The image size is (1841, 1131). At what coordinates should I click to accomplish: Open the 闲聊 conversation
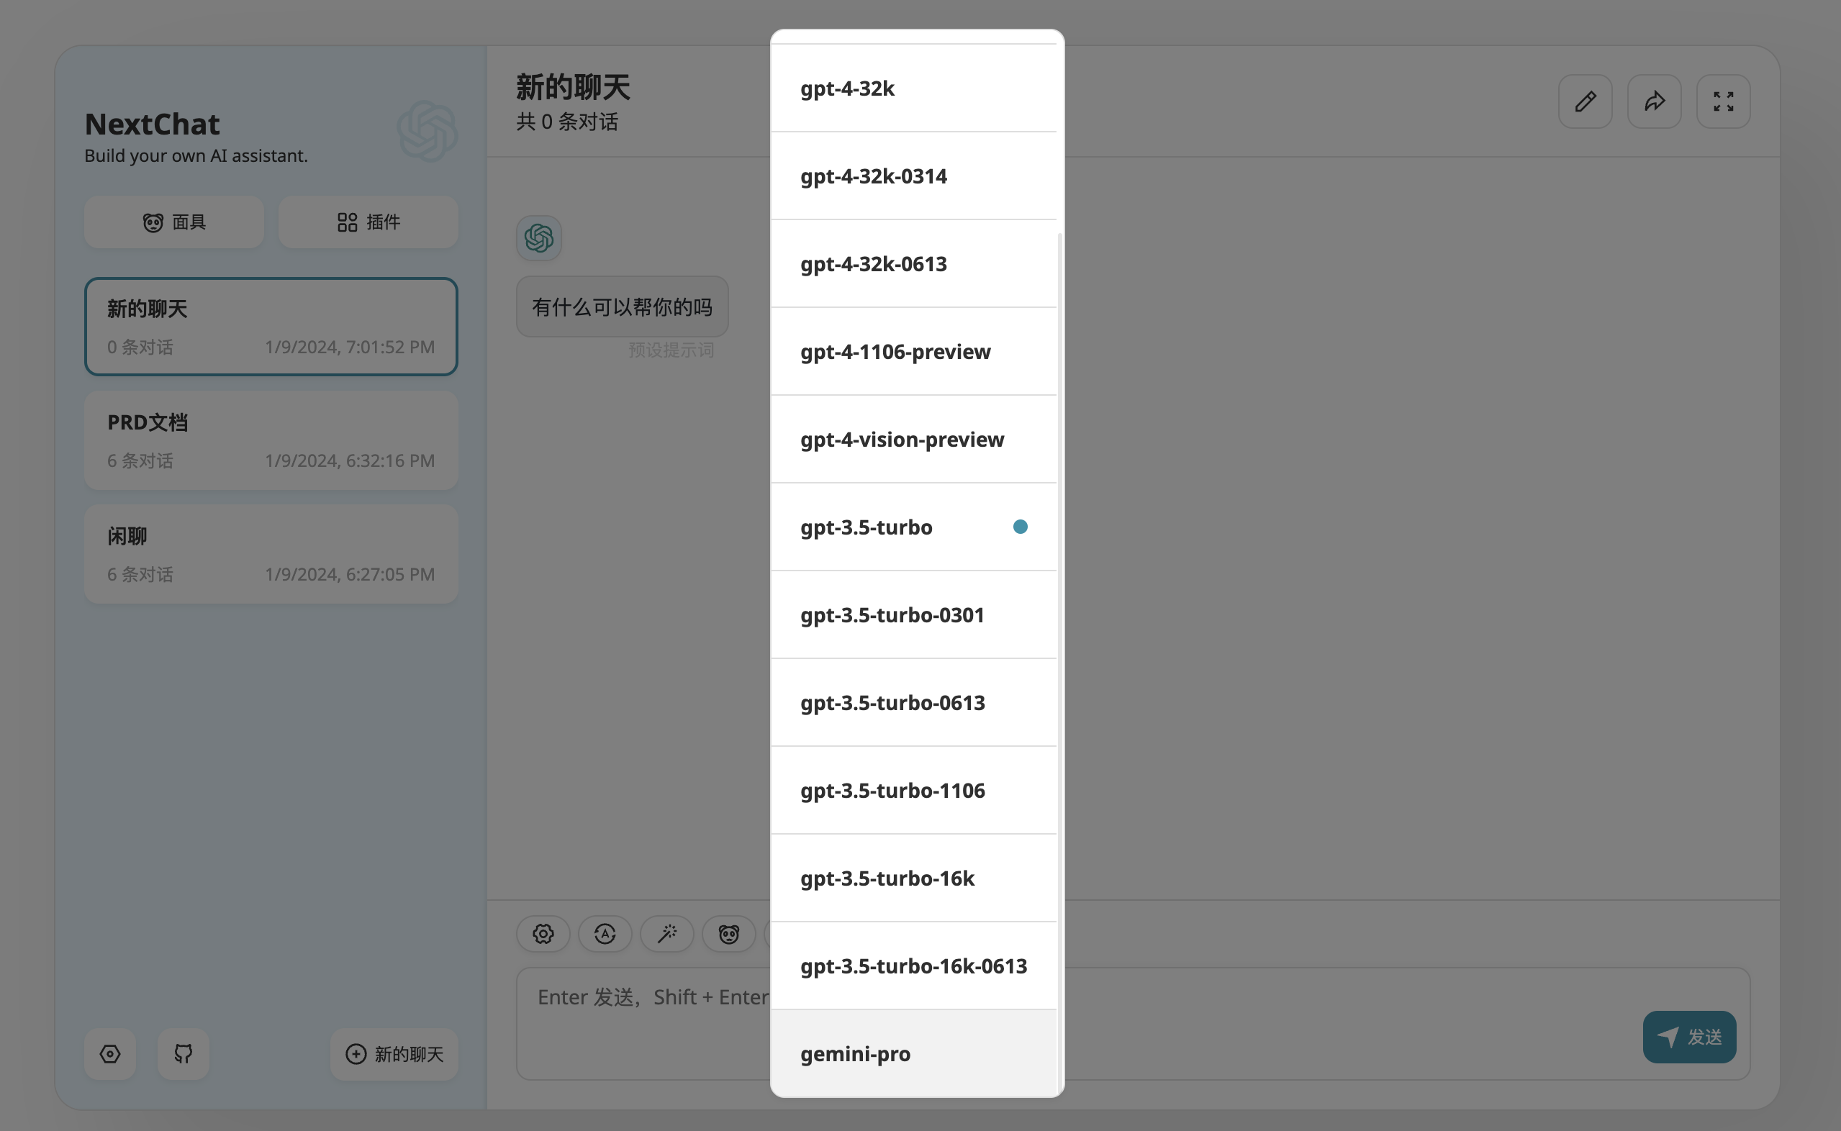pyautogui.click(x=271, y=554)
